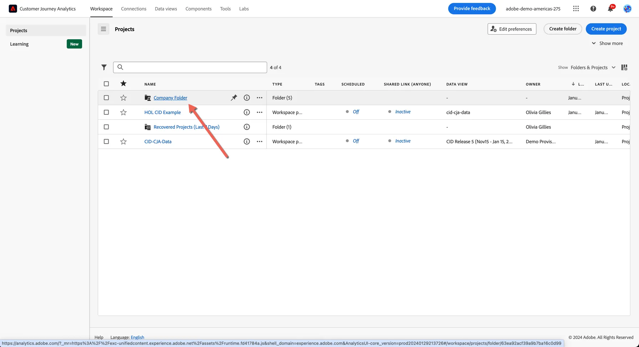The height and width of the screenshot is (347, 639).
Task: Show info for CID-CJA-Data
Action: pos(247,141)
